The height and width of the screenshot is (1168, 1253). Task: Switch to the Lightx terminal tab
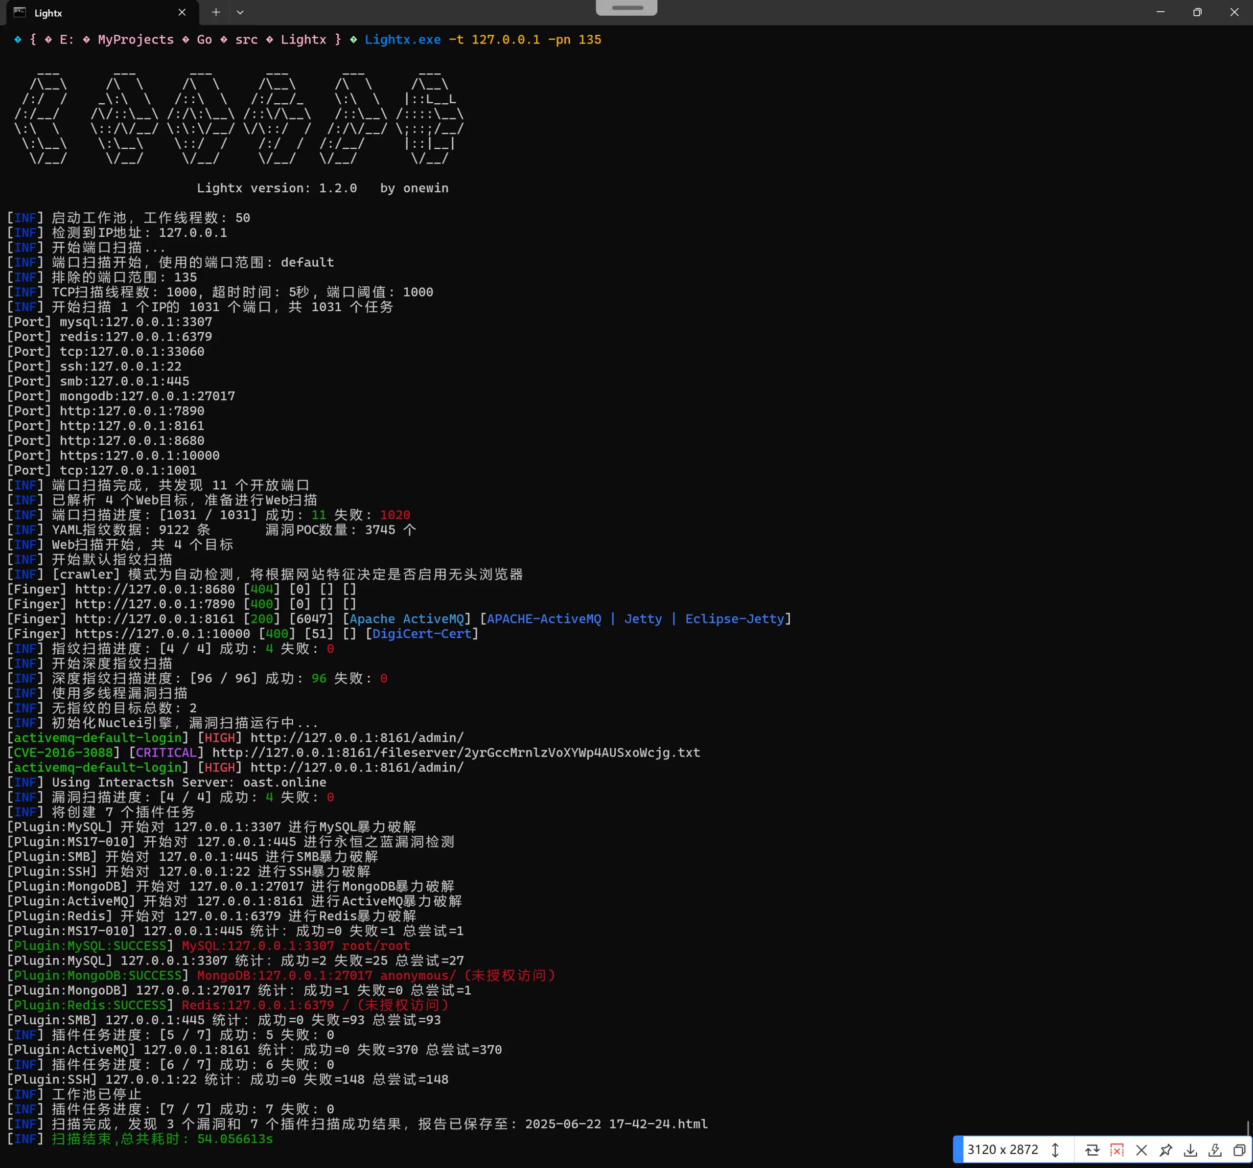76,13
